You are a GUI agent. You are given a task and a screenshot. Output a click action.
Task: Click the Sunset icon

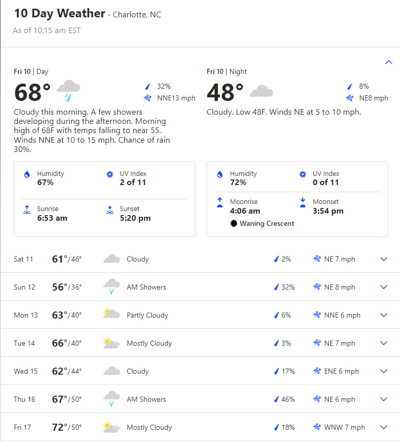tap(110, 210)
